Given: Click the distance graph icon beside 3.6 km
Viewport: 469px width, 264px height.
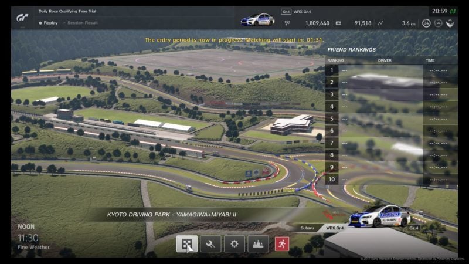Looking at the screenshot, I should [380, 23].
